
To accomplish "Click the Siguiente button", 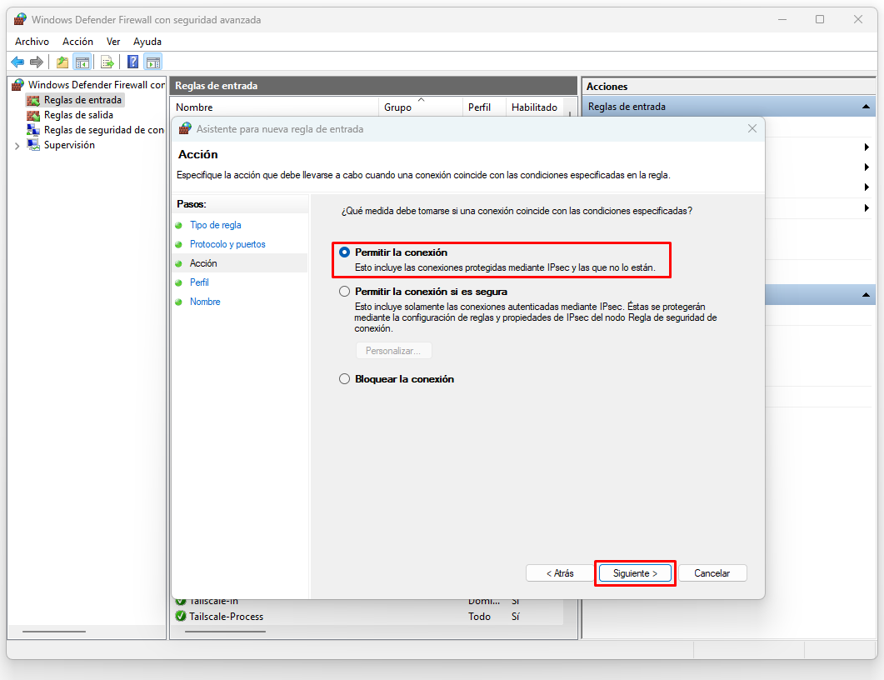I will pos(635,573).
